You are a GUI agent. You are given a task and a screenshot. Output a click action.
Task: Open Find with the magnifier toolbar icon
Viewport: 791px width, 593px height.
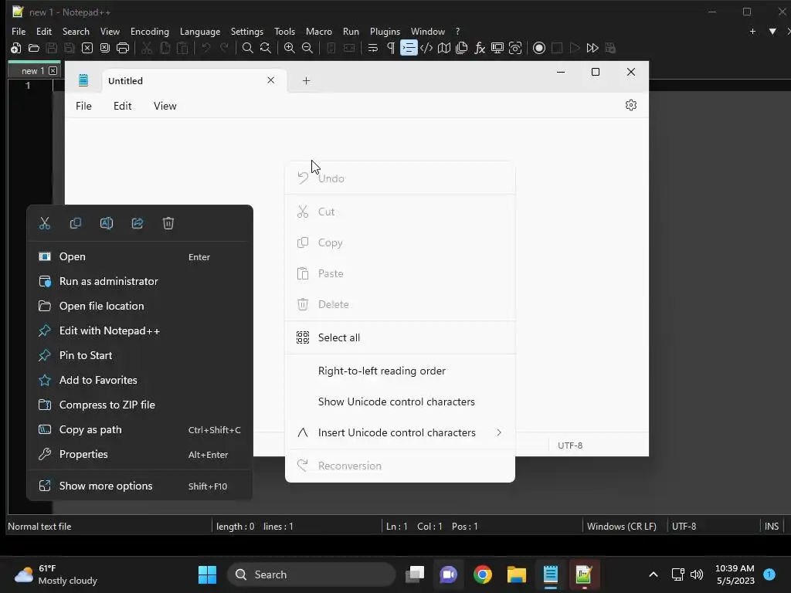pos(248,48)
